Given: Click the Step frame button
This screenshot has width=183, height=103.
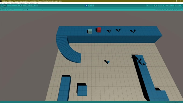Looking at the screenshot, I should tap(92, 6).
